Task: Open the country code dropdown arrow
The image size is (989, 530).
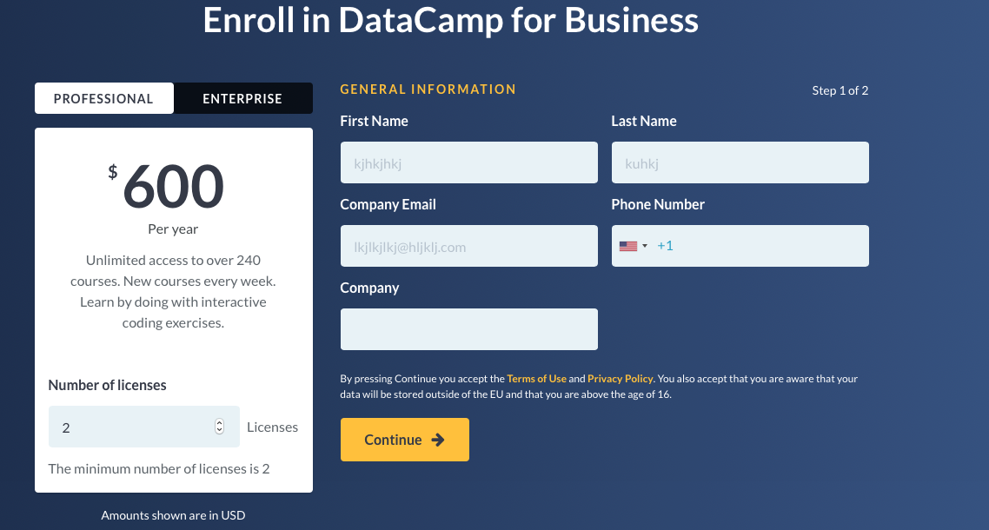Action: [x=645, y=246]
